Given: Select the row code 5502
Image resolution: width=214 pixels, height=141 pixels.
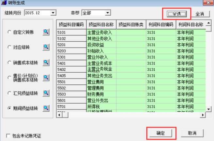Looking at the screenshot, I should [72, 88].
